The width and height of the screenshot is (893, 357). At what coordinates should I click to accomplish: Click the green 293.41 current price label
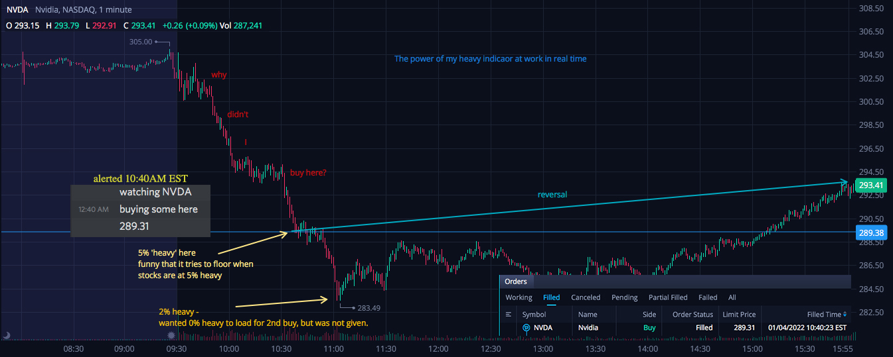pyautogui.click(x=870, y=185)
